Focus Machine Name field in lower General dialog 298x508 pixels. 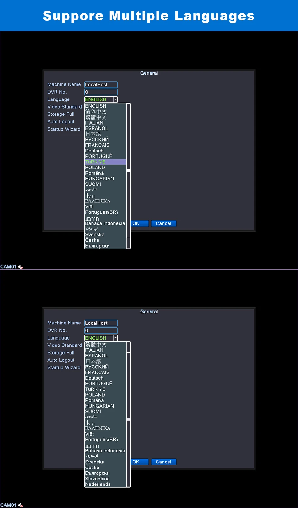(101, 323)
